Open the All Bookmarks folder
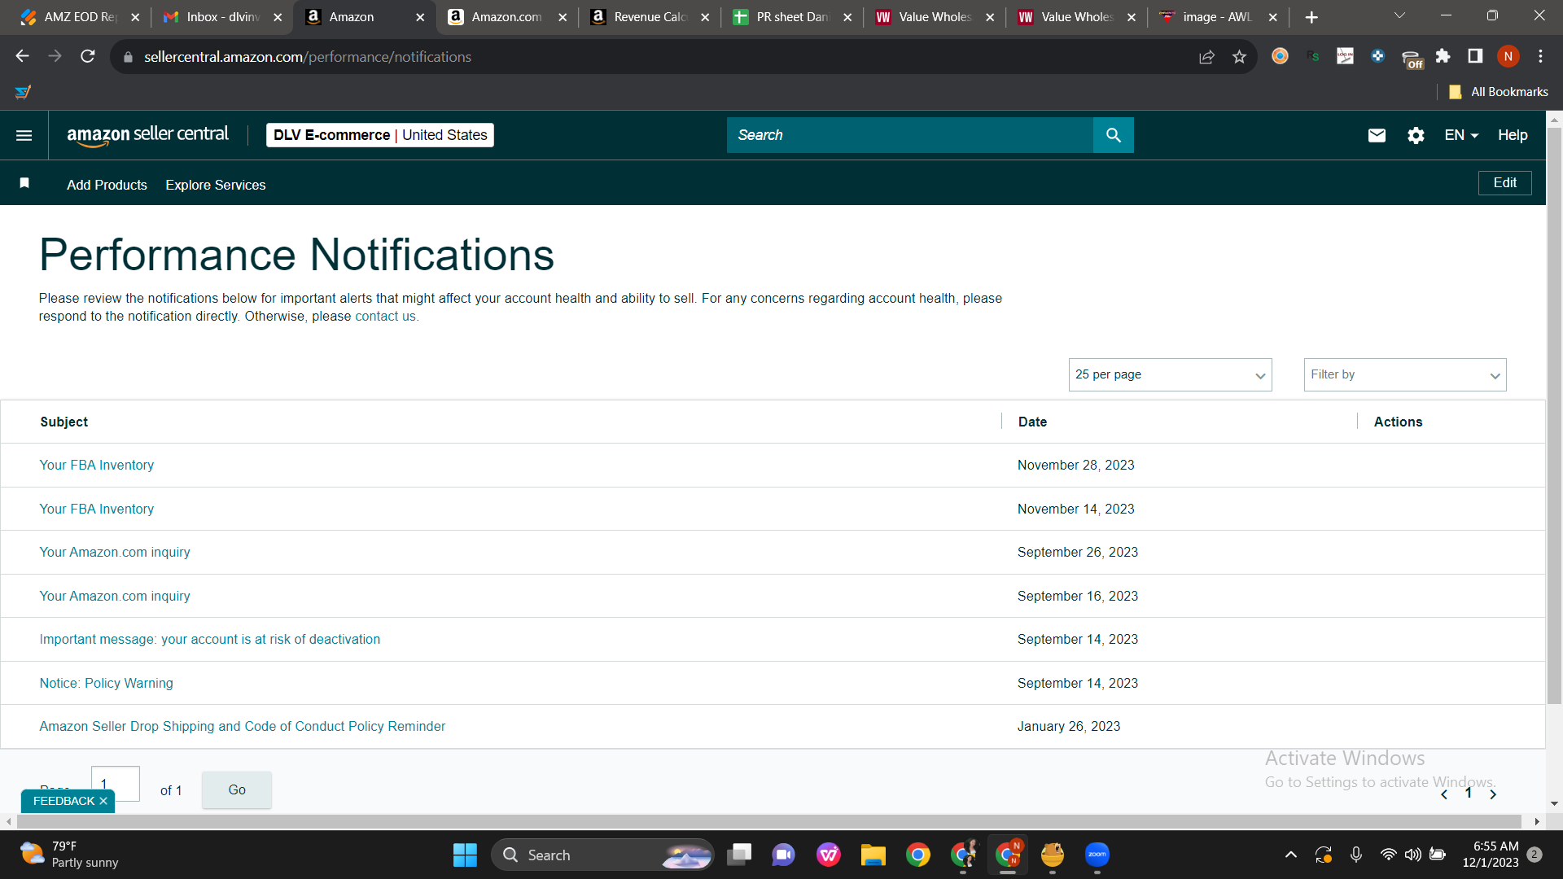1563x879 pixels. 1499,92
